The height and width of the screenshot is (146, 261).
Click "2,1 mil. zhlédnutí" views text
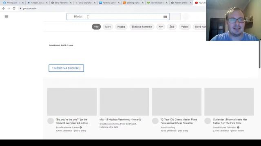tap(221, 131)
